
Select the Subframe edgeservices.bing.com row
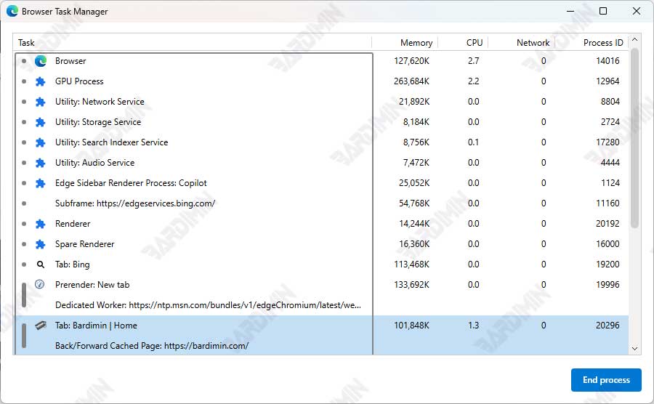coord(321,203)
